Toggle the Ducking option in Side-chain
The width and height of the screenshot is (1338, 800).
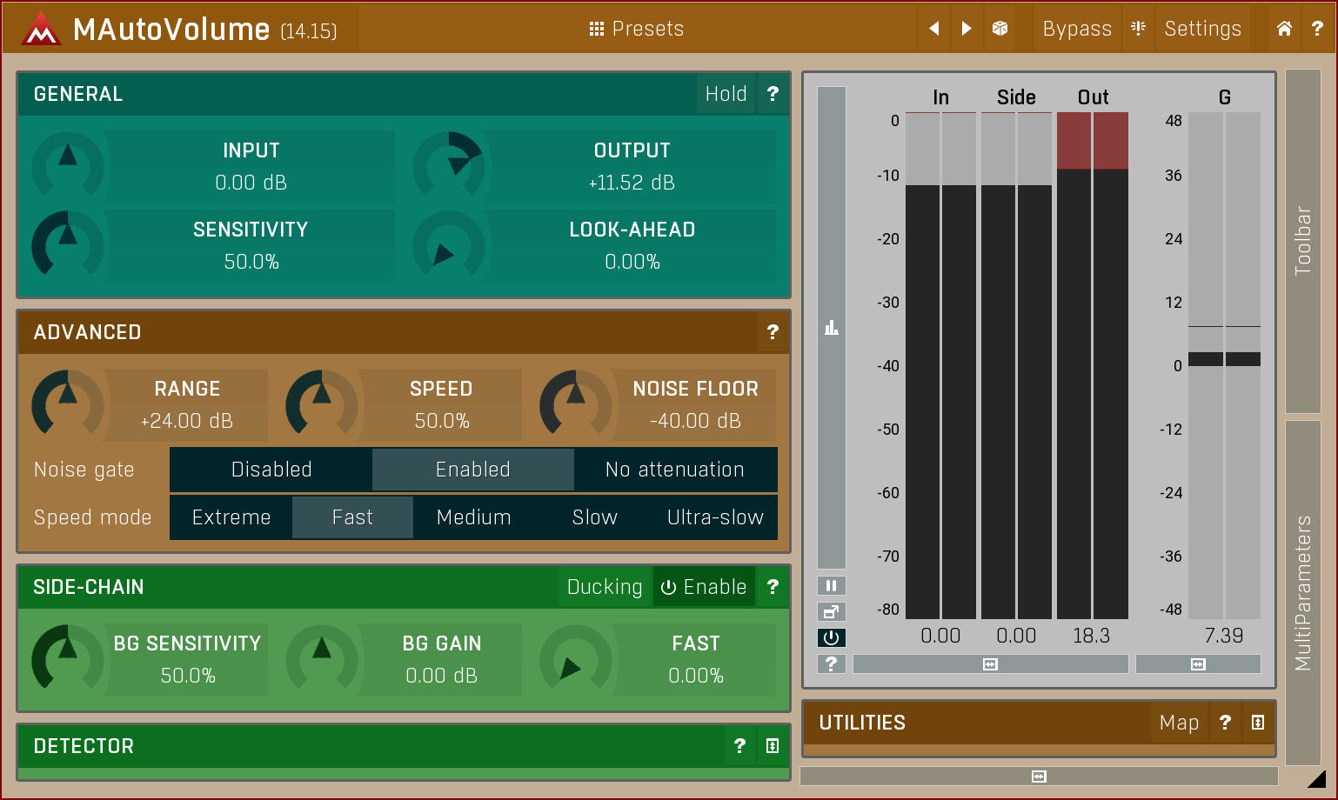[x=605, y=587]
